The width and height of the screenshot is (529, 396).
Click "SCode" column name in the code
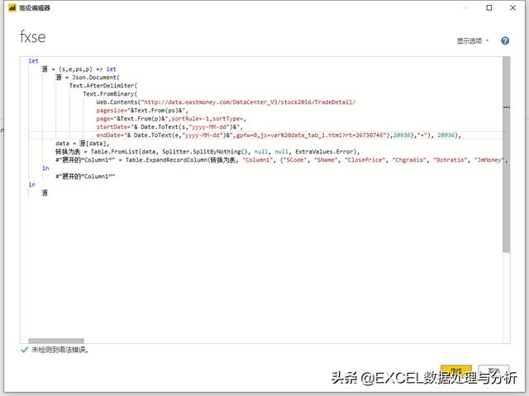pos(295,160)
